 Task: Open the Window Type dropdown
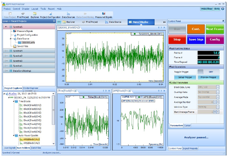[218, 107]
